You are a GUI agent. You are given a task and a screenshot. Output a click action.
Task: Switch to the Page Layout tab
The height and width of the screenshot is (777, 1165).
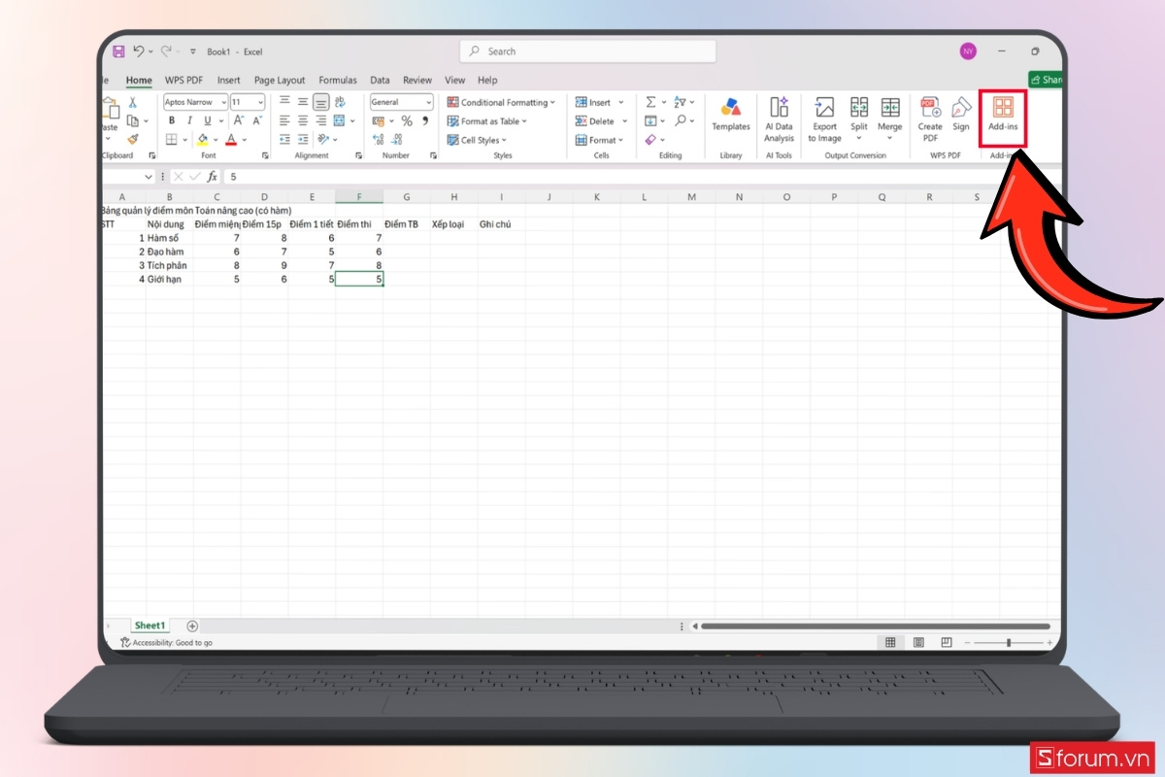(x=280, y=81)
